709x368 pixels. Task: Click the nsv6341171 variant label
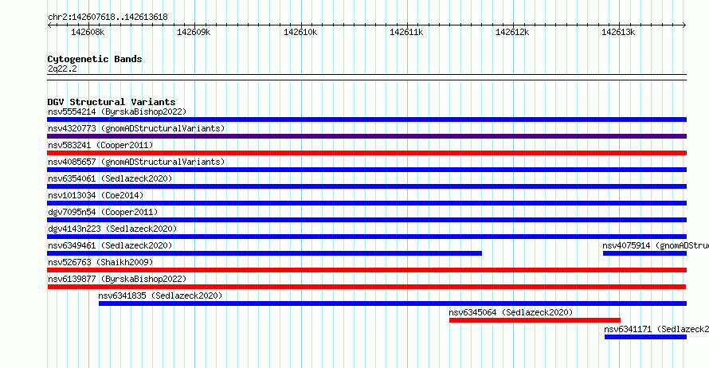click(x=656, y=329)
